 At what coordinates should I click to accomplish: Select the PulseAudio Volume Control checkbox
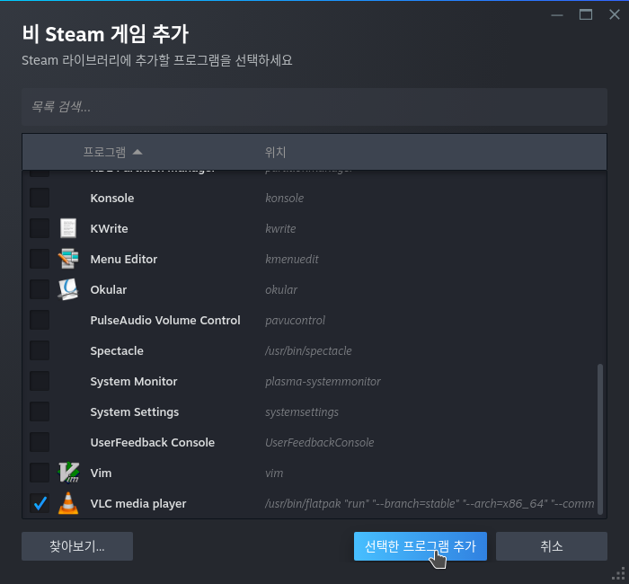point(40,320)
